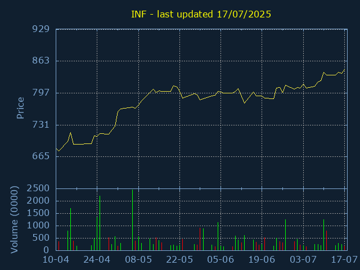This screenshot has width=360, height=270.
Task: Click the 797 price axis label
Action: [x=41, y=92]
